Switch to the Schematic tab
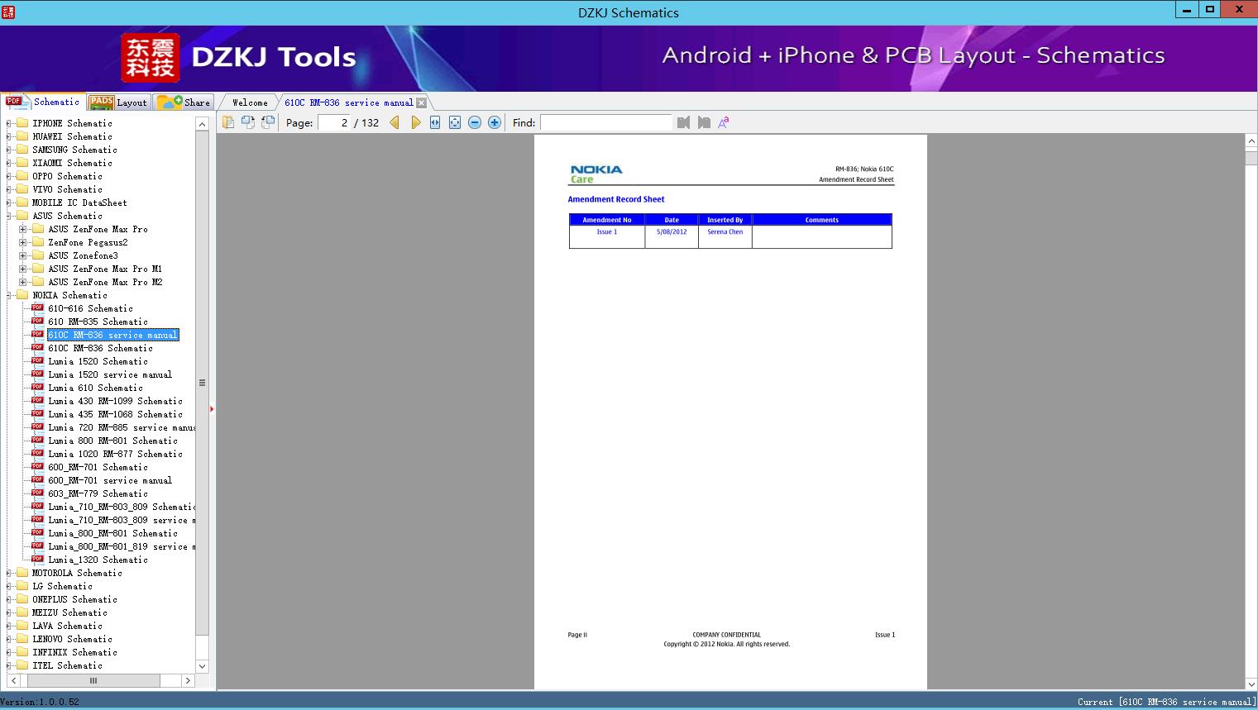This screenshot has height=710, width=1258. point(43,102)
